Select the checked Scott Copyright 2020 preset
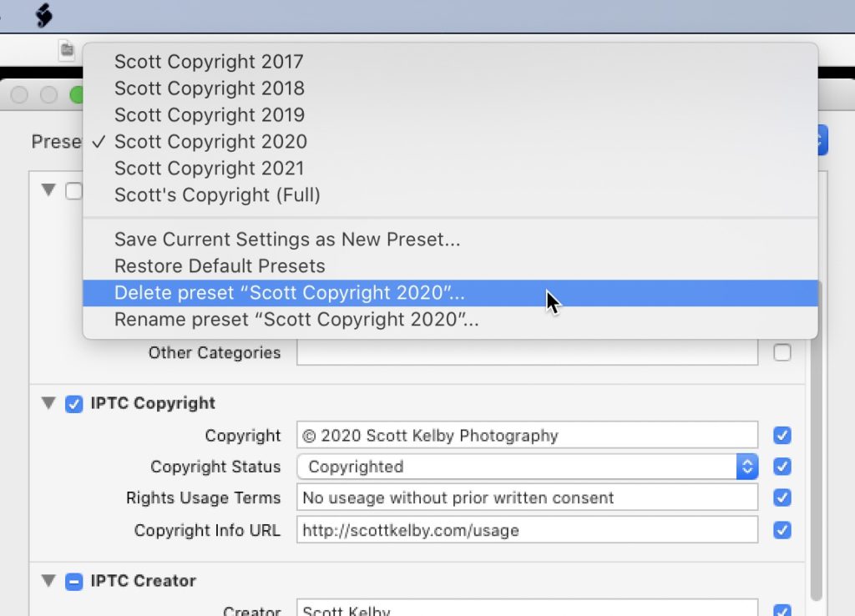 click(x=450, y=142)
